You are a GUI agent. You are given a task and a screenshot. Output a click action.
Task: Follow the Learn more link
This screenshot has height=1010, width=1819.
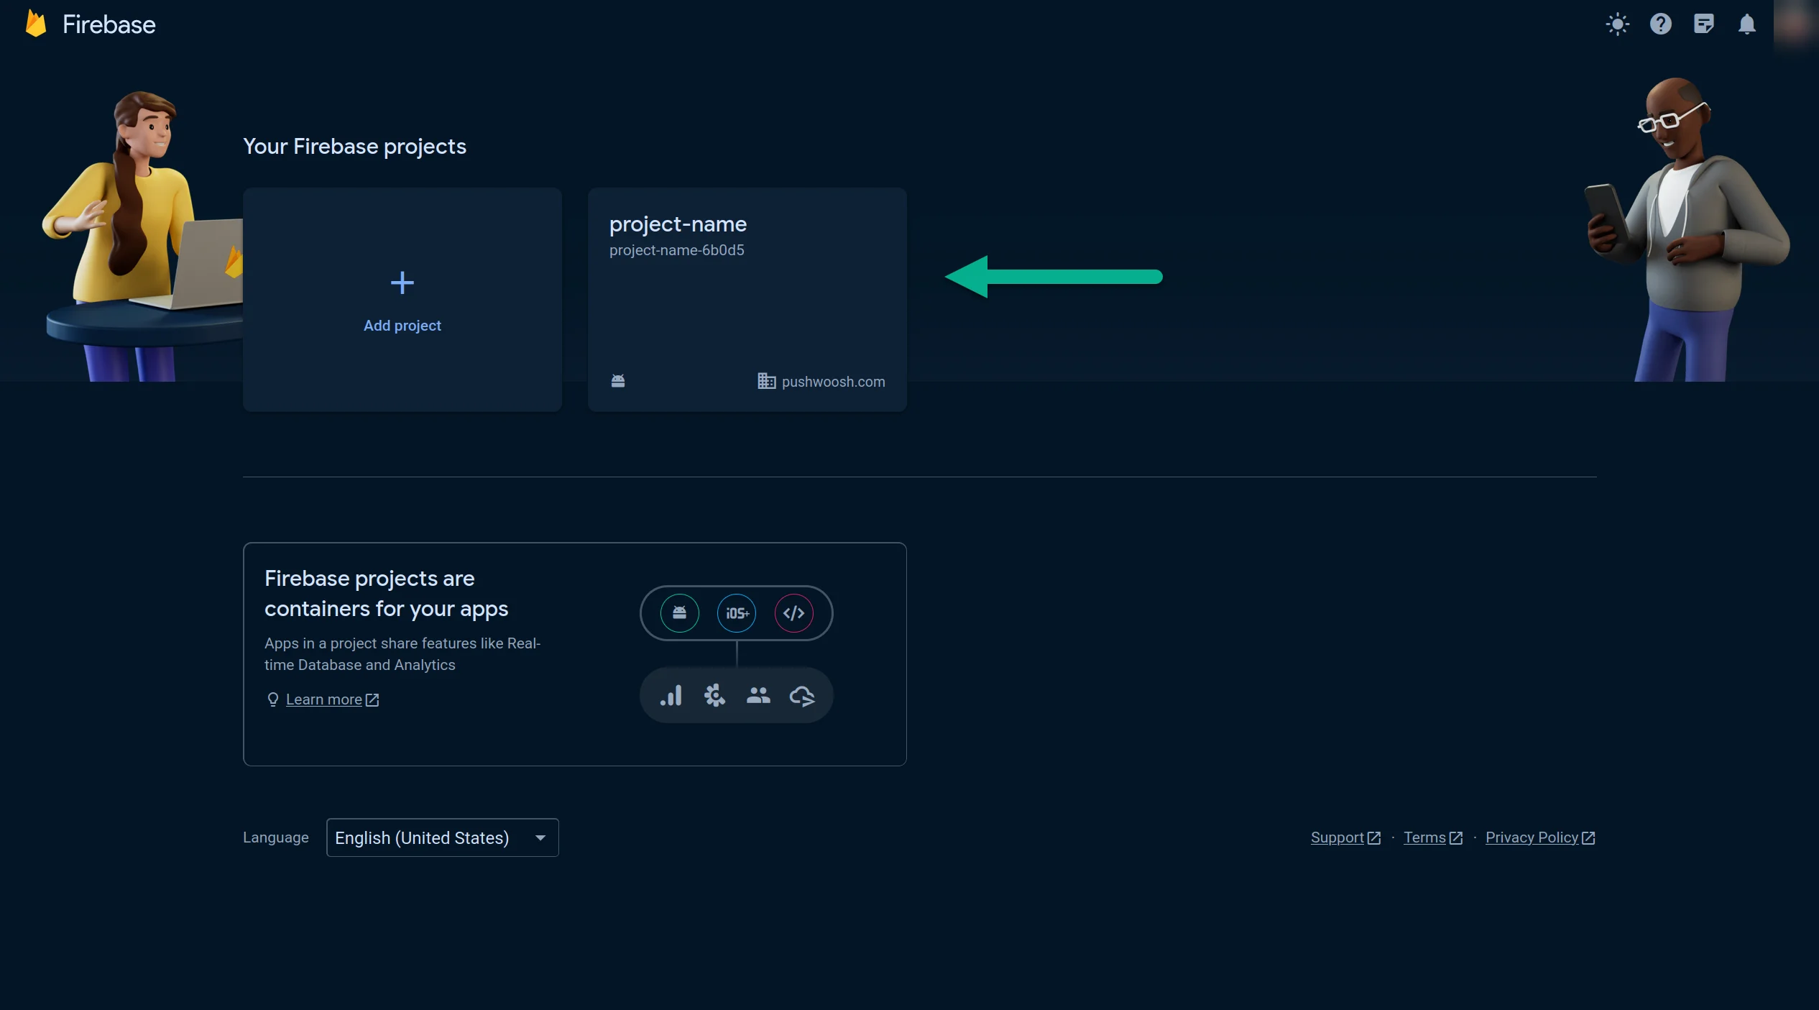324,699
